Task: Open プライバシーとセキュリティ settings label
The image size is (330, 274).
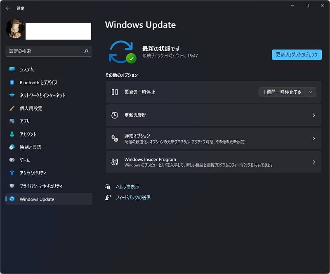Action: 41,186
